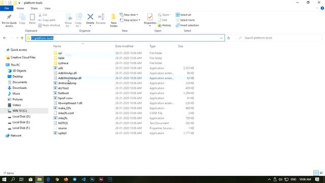The height and width of the screenshot is (183, 325).
Task: Collapse the ribbon chevron
Action: point(317,8)
